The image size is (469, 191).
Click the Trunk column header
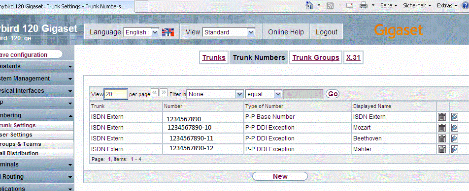point(126,106)
